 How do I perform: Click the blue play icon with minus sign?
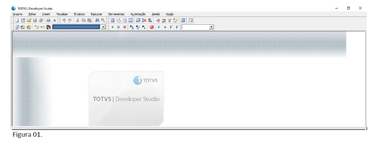(178, 27)
